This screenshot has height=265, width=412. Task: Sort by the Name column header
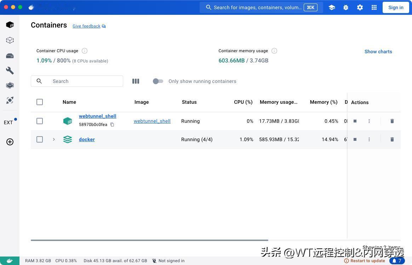69,102
